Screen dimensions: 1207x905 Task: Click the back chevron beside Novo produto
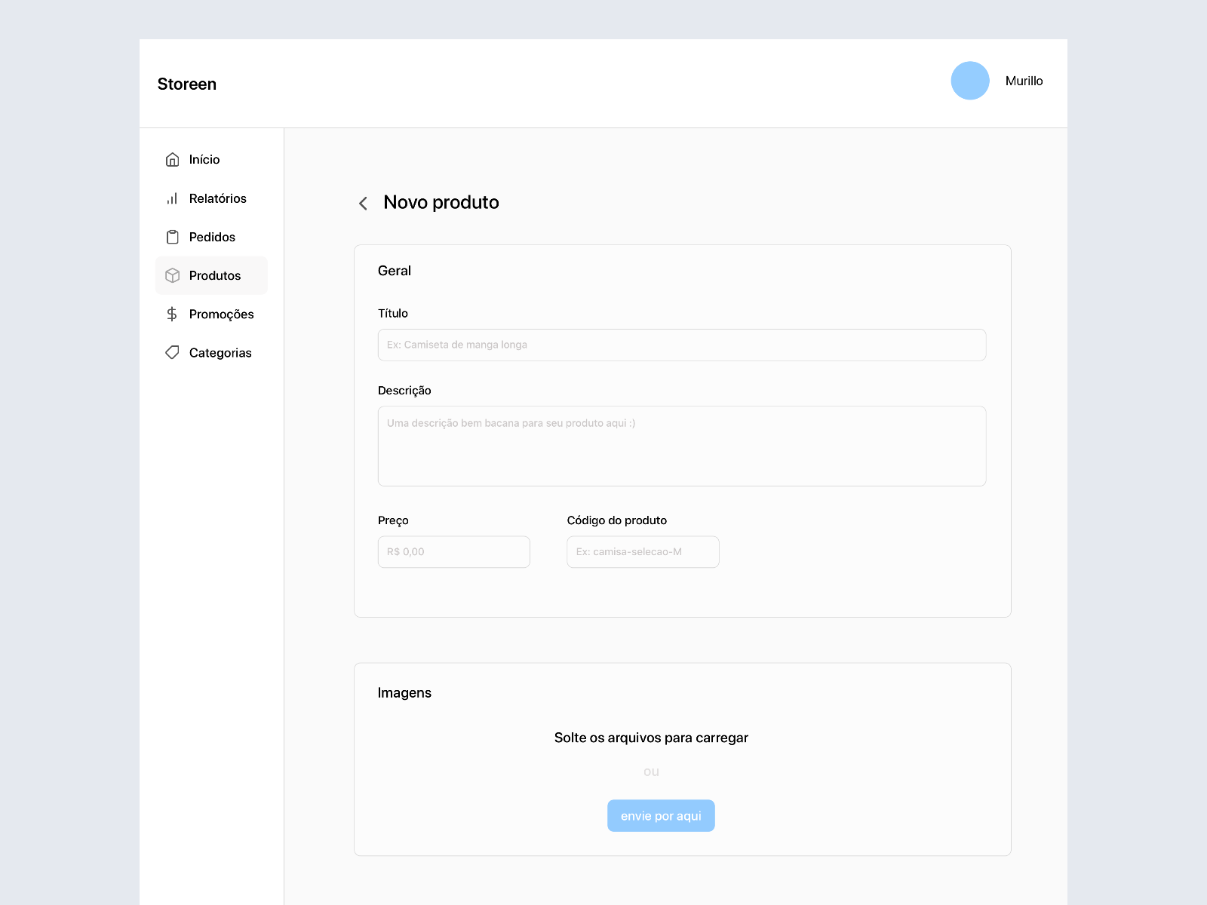click(x=363, y=203)
